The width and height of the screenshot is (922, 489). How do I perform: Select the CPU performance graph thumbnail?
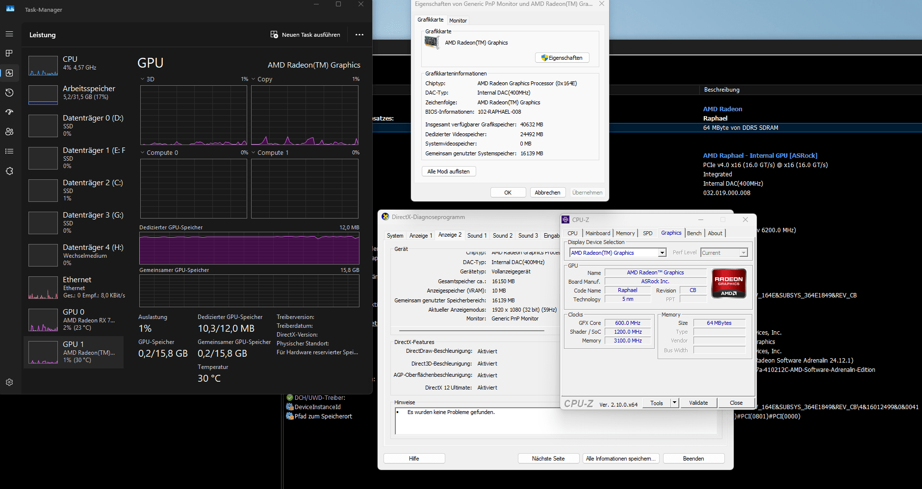pos(43,66)
